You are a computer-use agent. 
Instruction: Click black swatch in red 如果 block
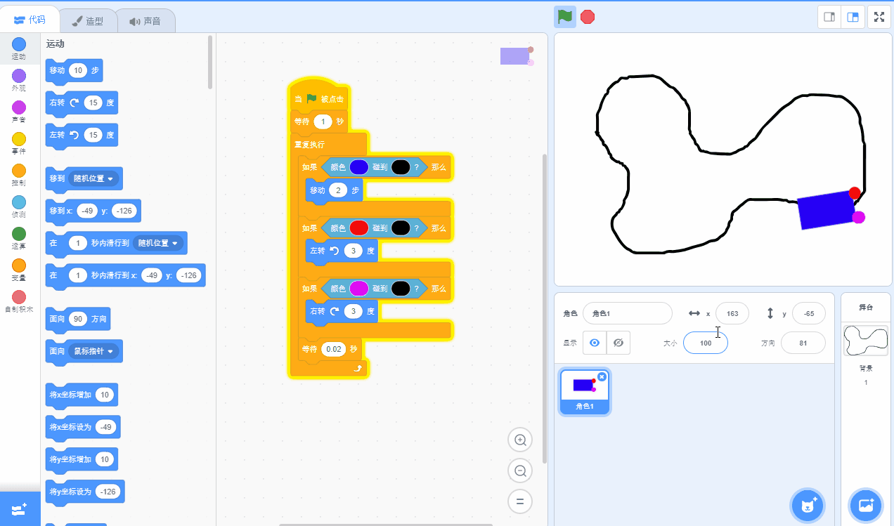(x=401, y=228)
